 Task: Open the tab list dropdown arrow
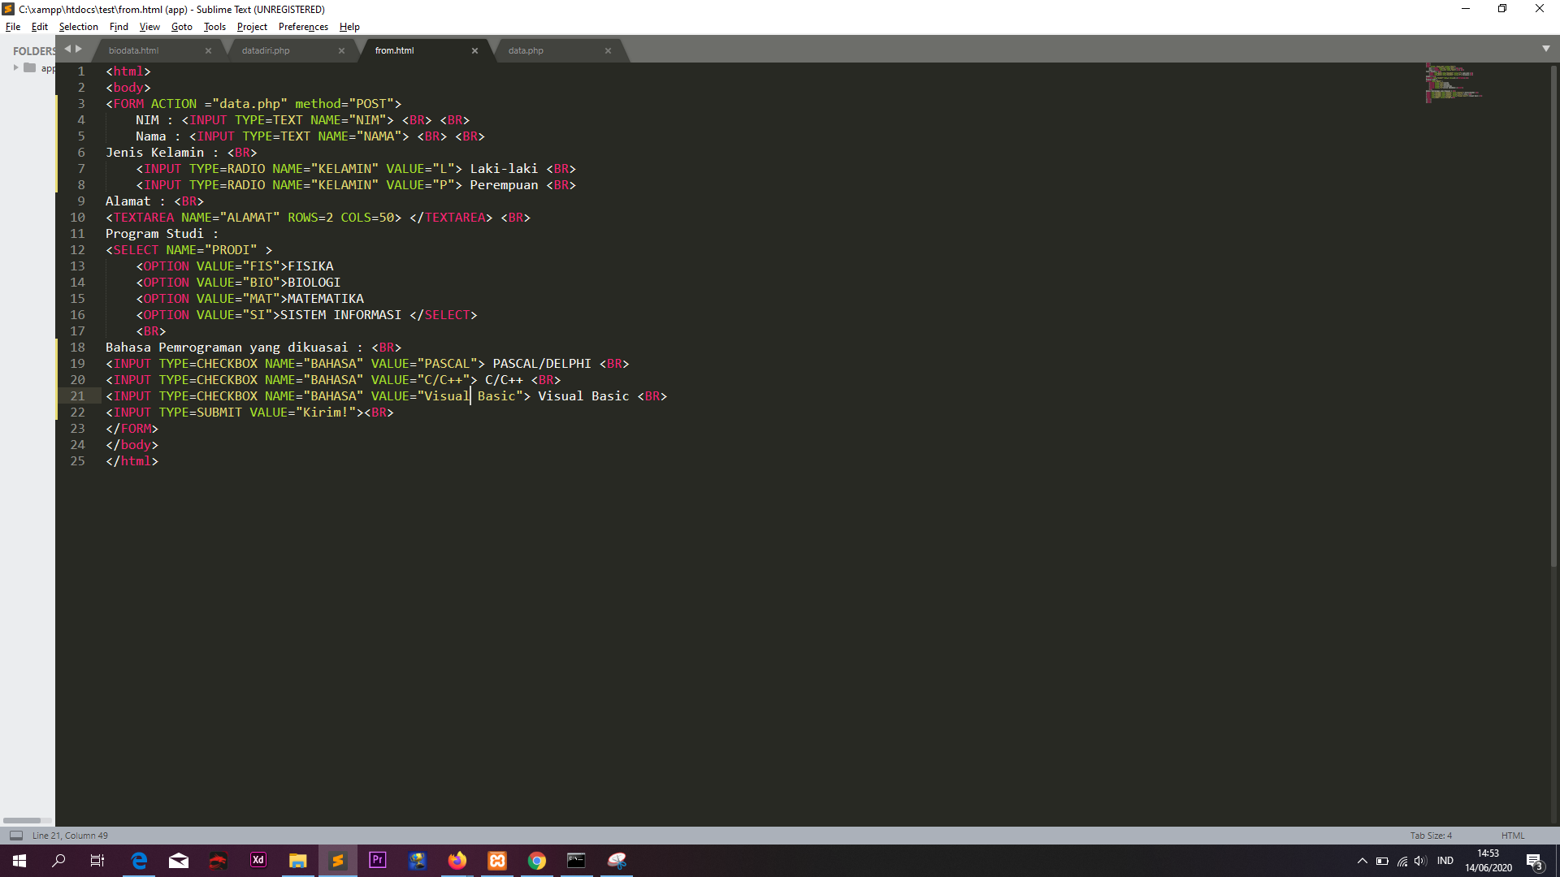[x=1546, y=50]
